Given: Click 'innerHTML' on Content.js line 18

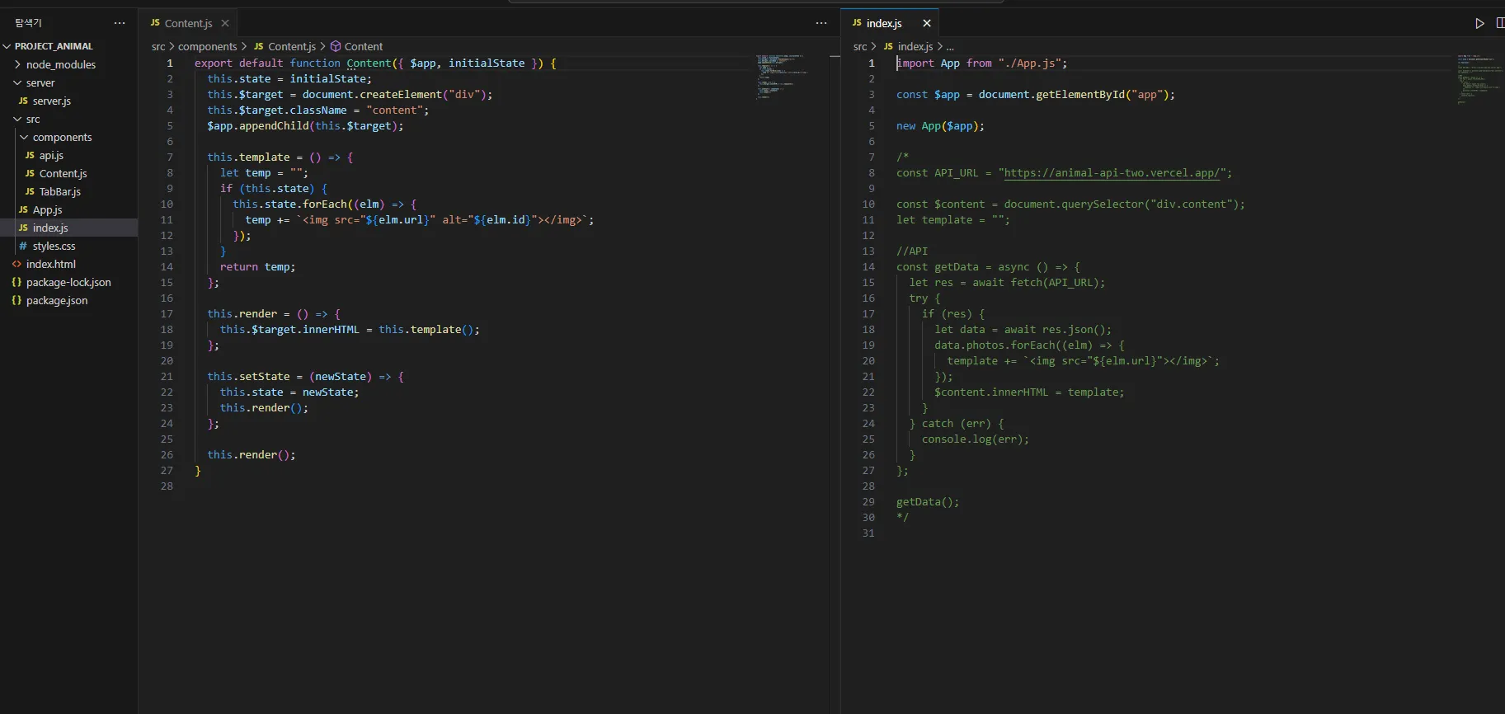Looking at the screenshot, I should 331,329.
